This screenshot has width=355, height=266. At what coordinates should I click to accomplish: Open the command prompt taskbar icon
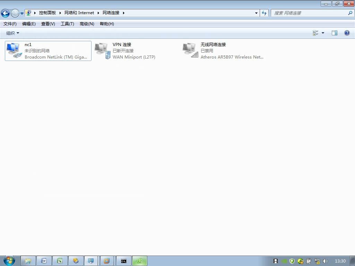pyautogui.click(x=123, y=261)
